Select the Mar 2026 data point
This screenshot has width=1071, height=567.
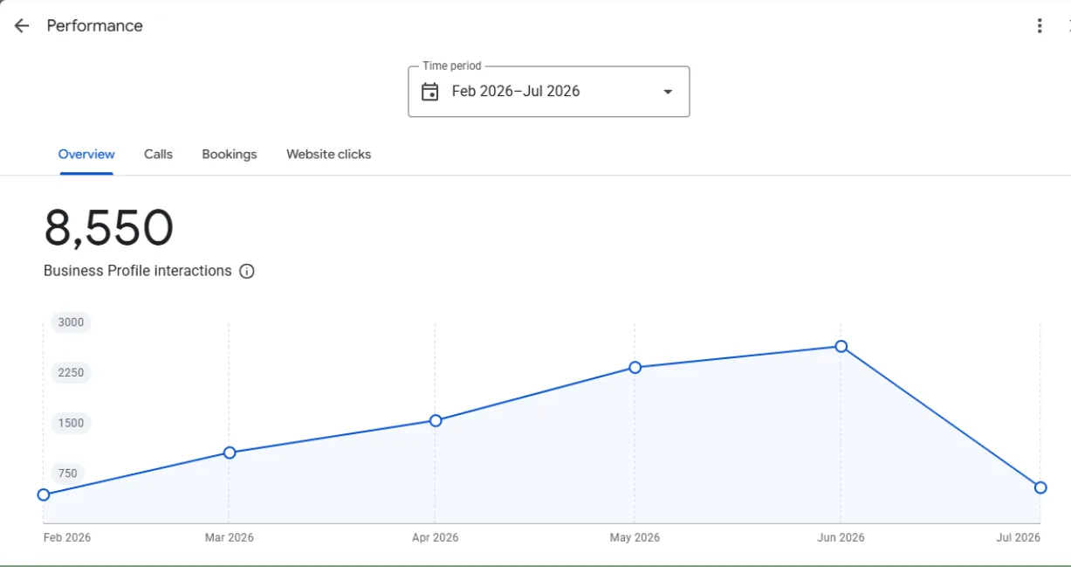230,453
